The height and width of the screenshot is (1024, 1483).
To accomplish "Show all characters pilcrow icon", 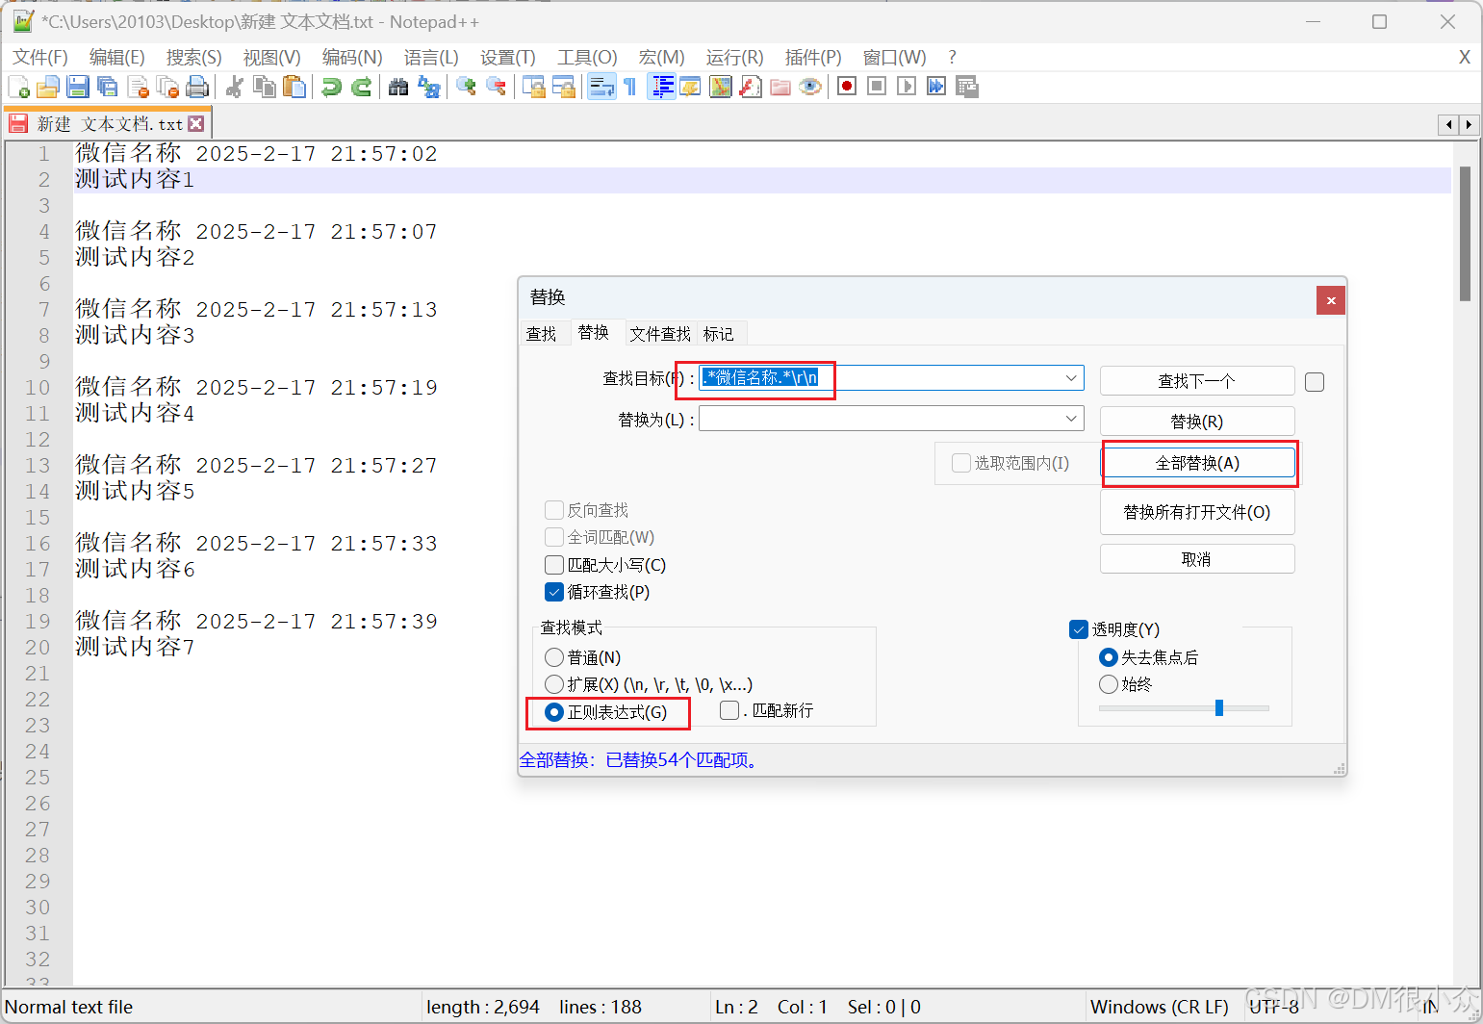I will 630,87.
